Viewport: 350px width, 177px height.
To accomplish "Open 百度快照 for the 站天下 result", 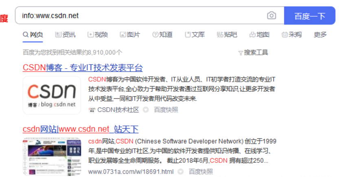I will coord(201,172).
